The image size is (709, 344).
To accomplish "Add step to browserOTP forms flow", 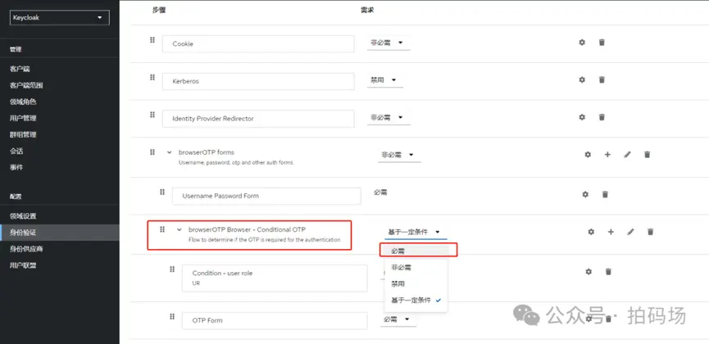I will click(607, 155).
